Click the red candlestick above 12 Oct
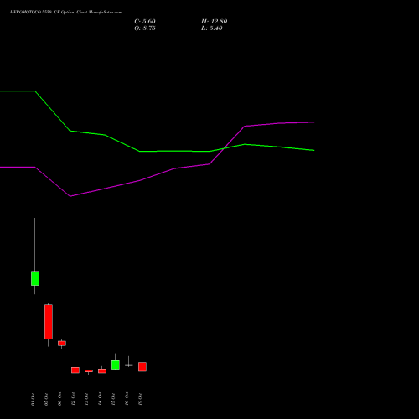 point(75,370)
